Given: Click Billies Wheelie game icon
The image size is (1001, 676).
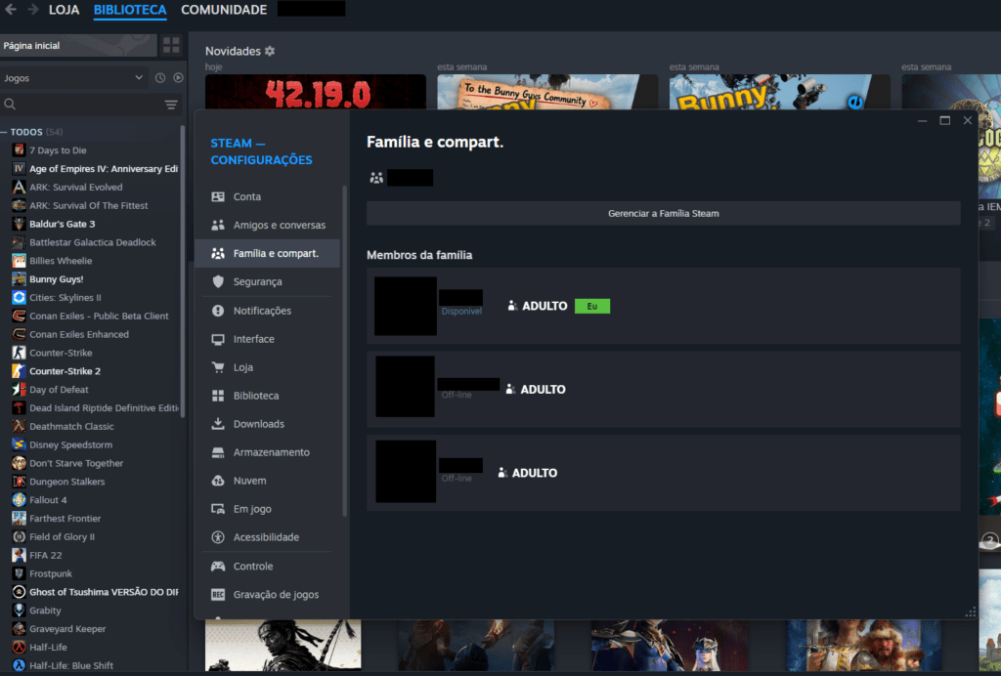Looking at the screenshot, I should point(20,261).
